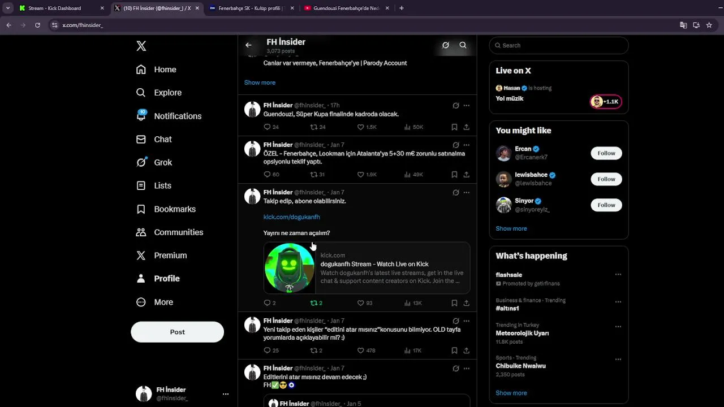The width and height of the screenshot is (724, 407).
Task: Show more suggested accounts under You might like
Action: coord(511,228)
